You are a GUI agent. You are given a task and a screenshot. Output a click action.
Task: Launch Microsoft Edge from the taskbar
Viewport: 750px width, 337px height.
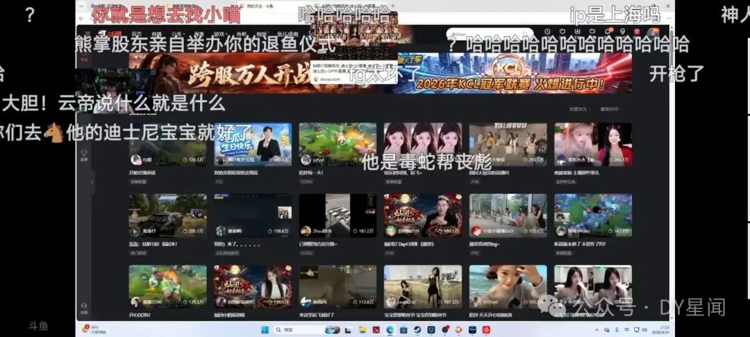[x=390, y=329]
